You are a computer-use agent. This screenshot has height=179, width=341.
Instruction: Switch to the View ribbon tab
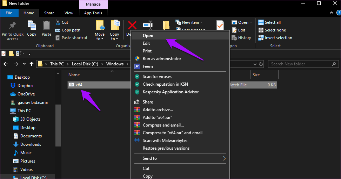(69, 13)
